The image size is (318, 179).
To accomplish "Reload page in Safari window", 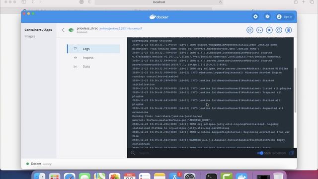I will [221, 2].
